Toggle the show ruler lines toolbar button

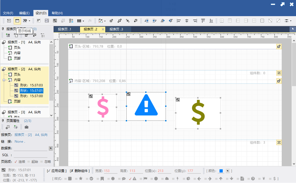17,21
